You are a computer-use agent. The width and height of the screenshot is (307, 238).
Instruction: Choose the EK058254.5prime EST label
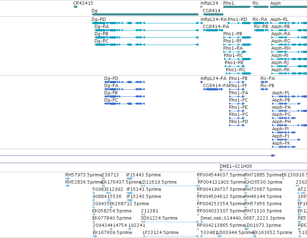112,211
